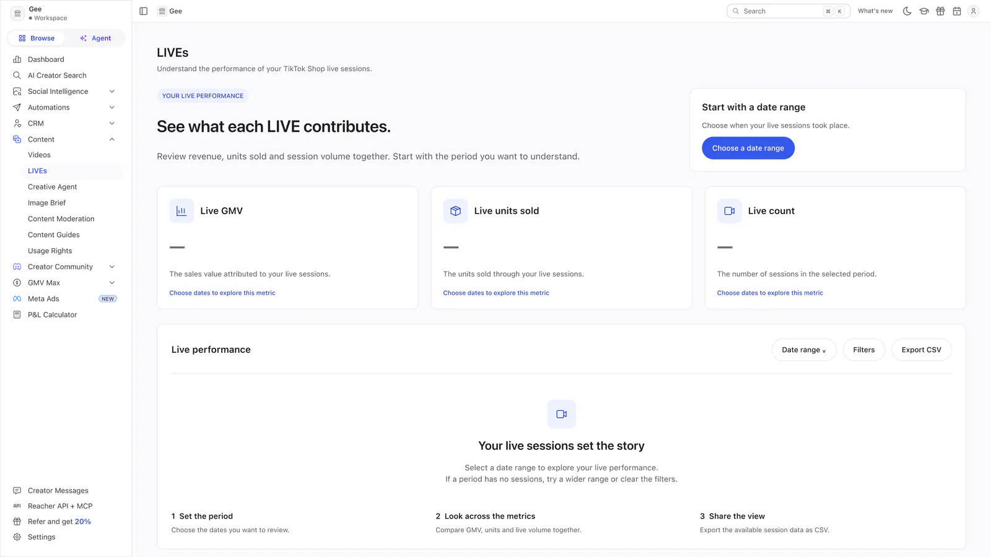Click the Social Intelligence sidebar icon
991x557 pixels.
[x=17, y=92]
